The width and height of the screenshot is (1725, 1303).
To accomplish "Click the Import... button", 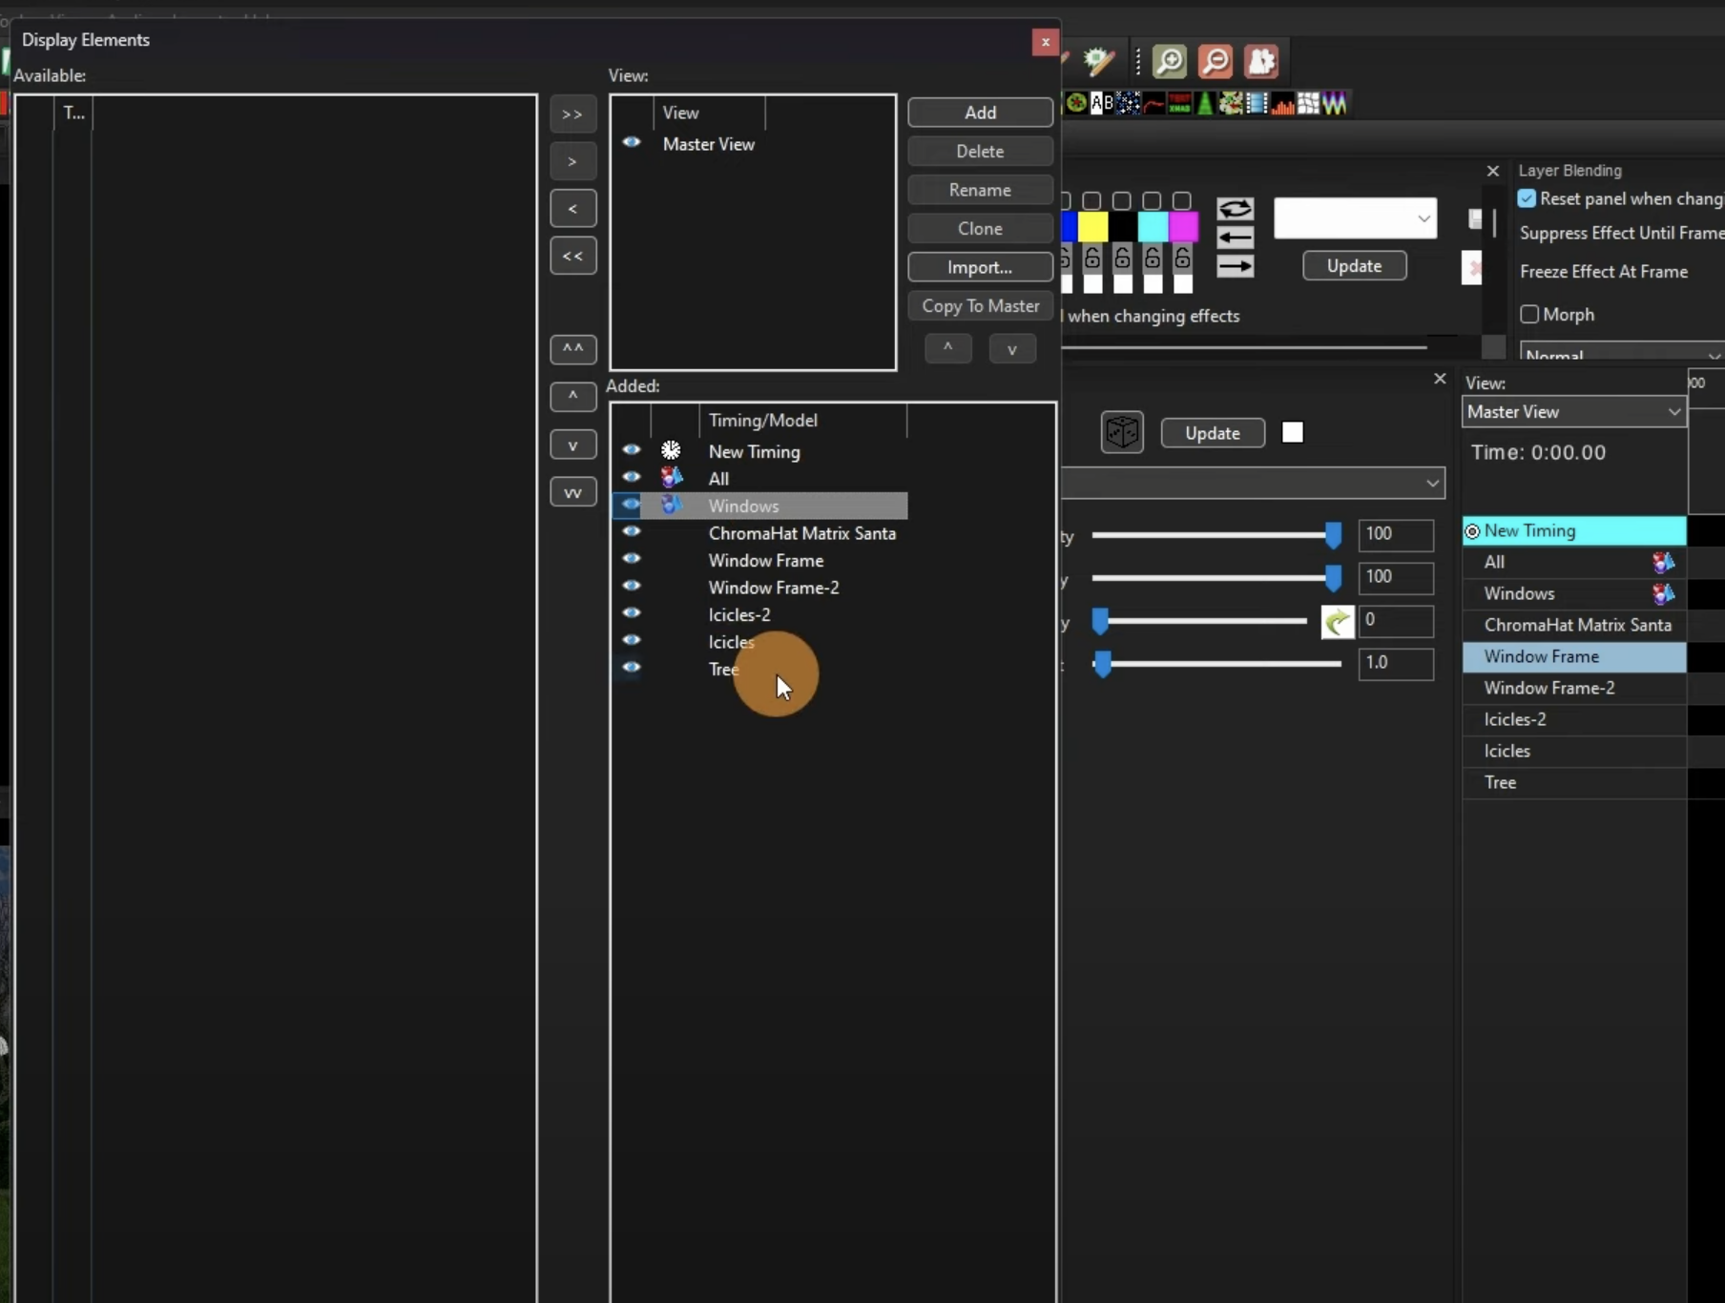I will point(980,267).
